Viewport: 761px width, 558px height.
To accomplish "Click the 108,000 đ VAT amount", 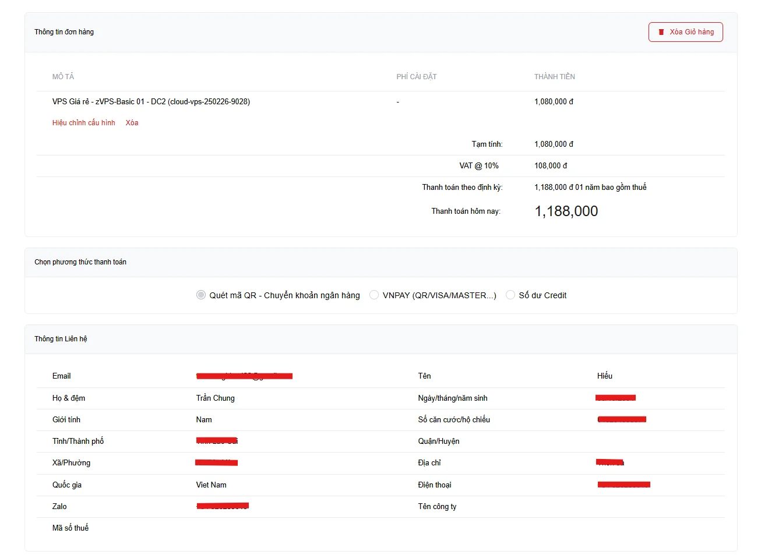I will pos(551,166).
